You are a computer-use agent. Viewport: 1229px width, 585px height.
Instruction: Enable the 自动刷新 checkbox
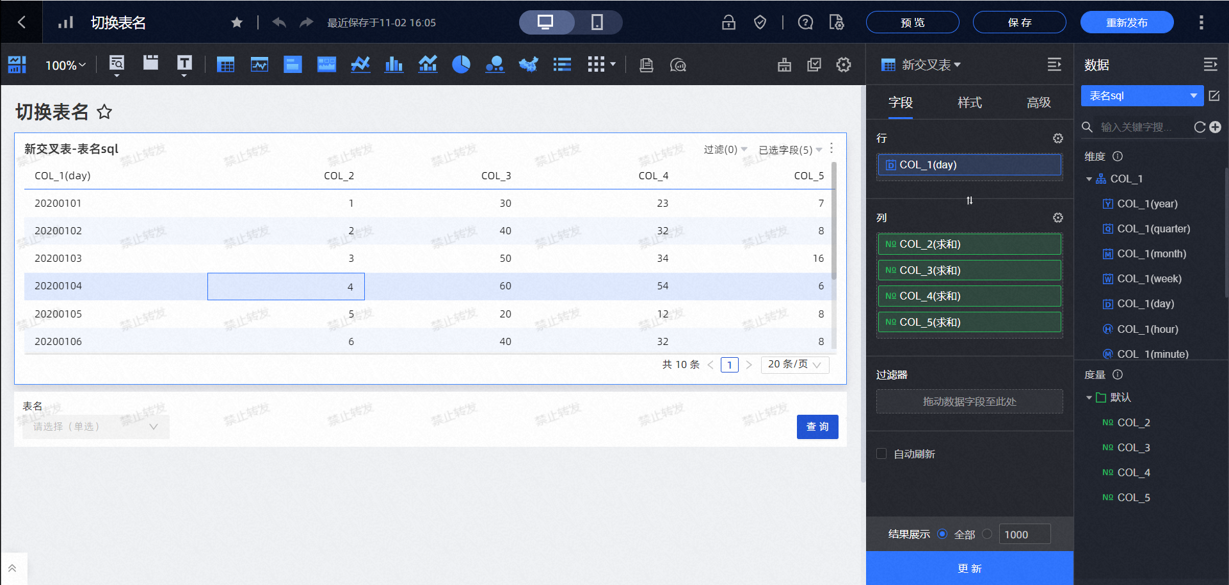[x=881, y=454]
